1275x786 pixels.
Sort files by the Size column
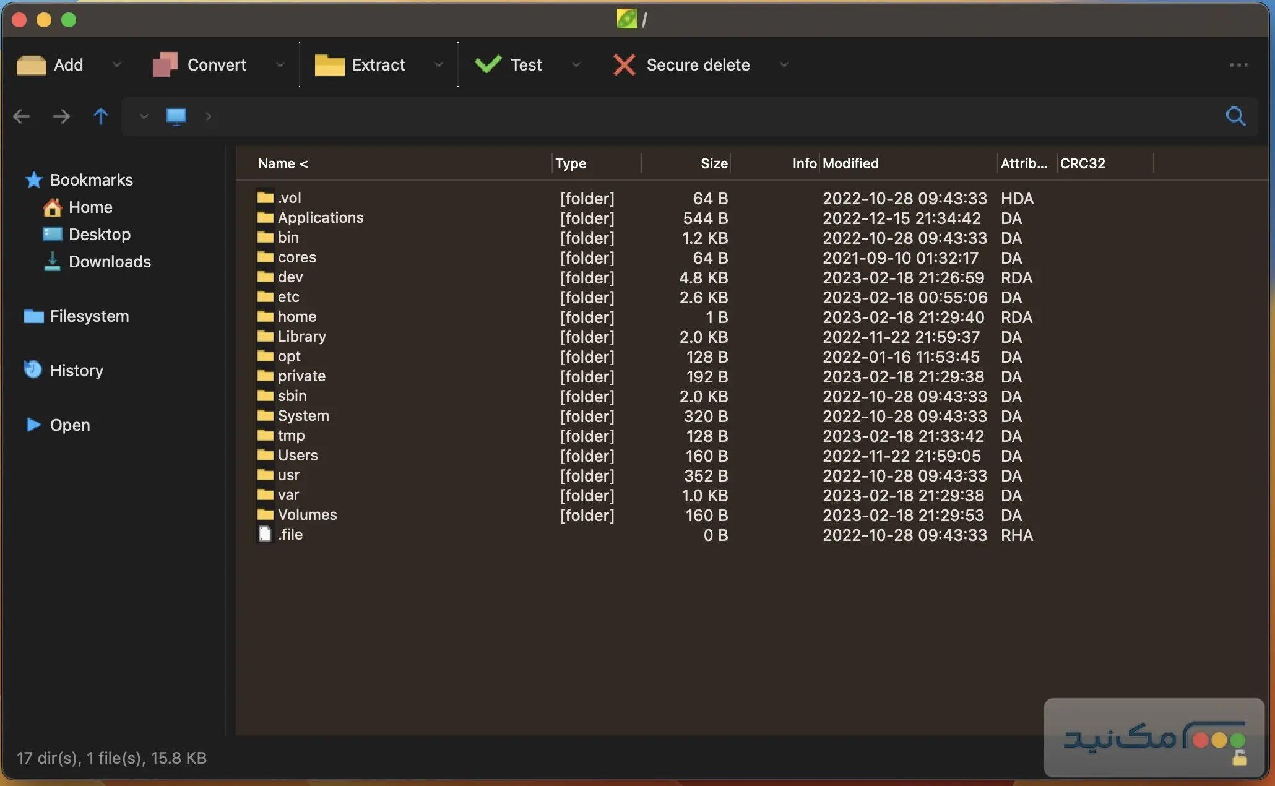(x=714, y=163)
